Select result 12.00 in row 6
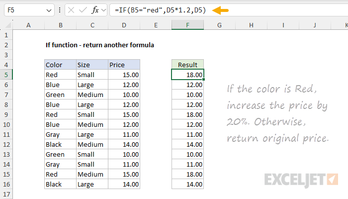The width and height of the screenshot is (348, 199). (187, 85)
